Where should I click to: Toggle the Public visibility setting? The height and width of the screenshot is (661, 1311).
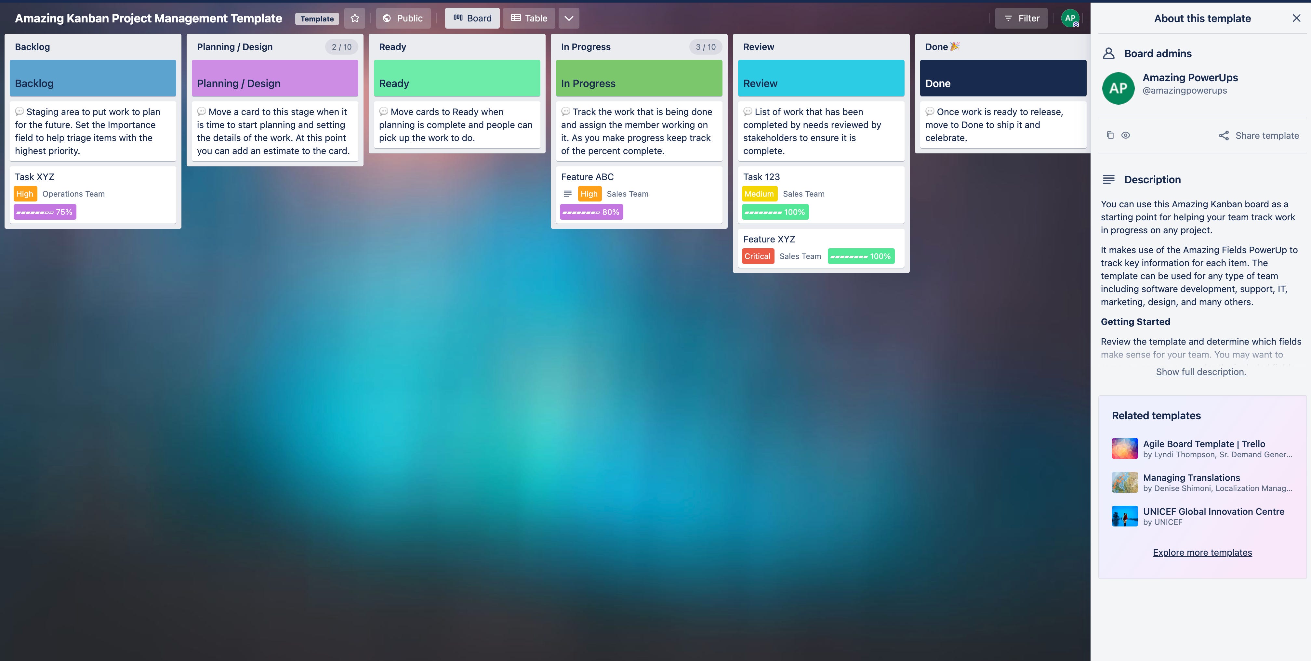[x=403, y=18]
